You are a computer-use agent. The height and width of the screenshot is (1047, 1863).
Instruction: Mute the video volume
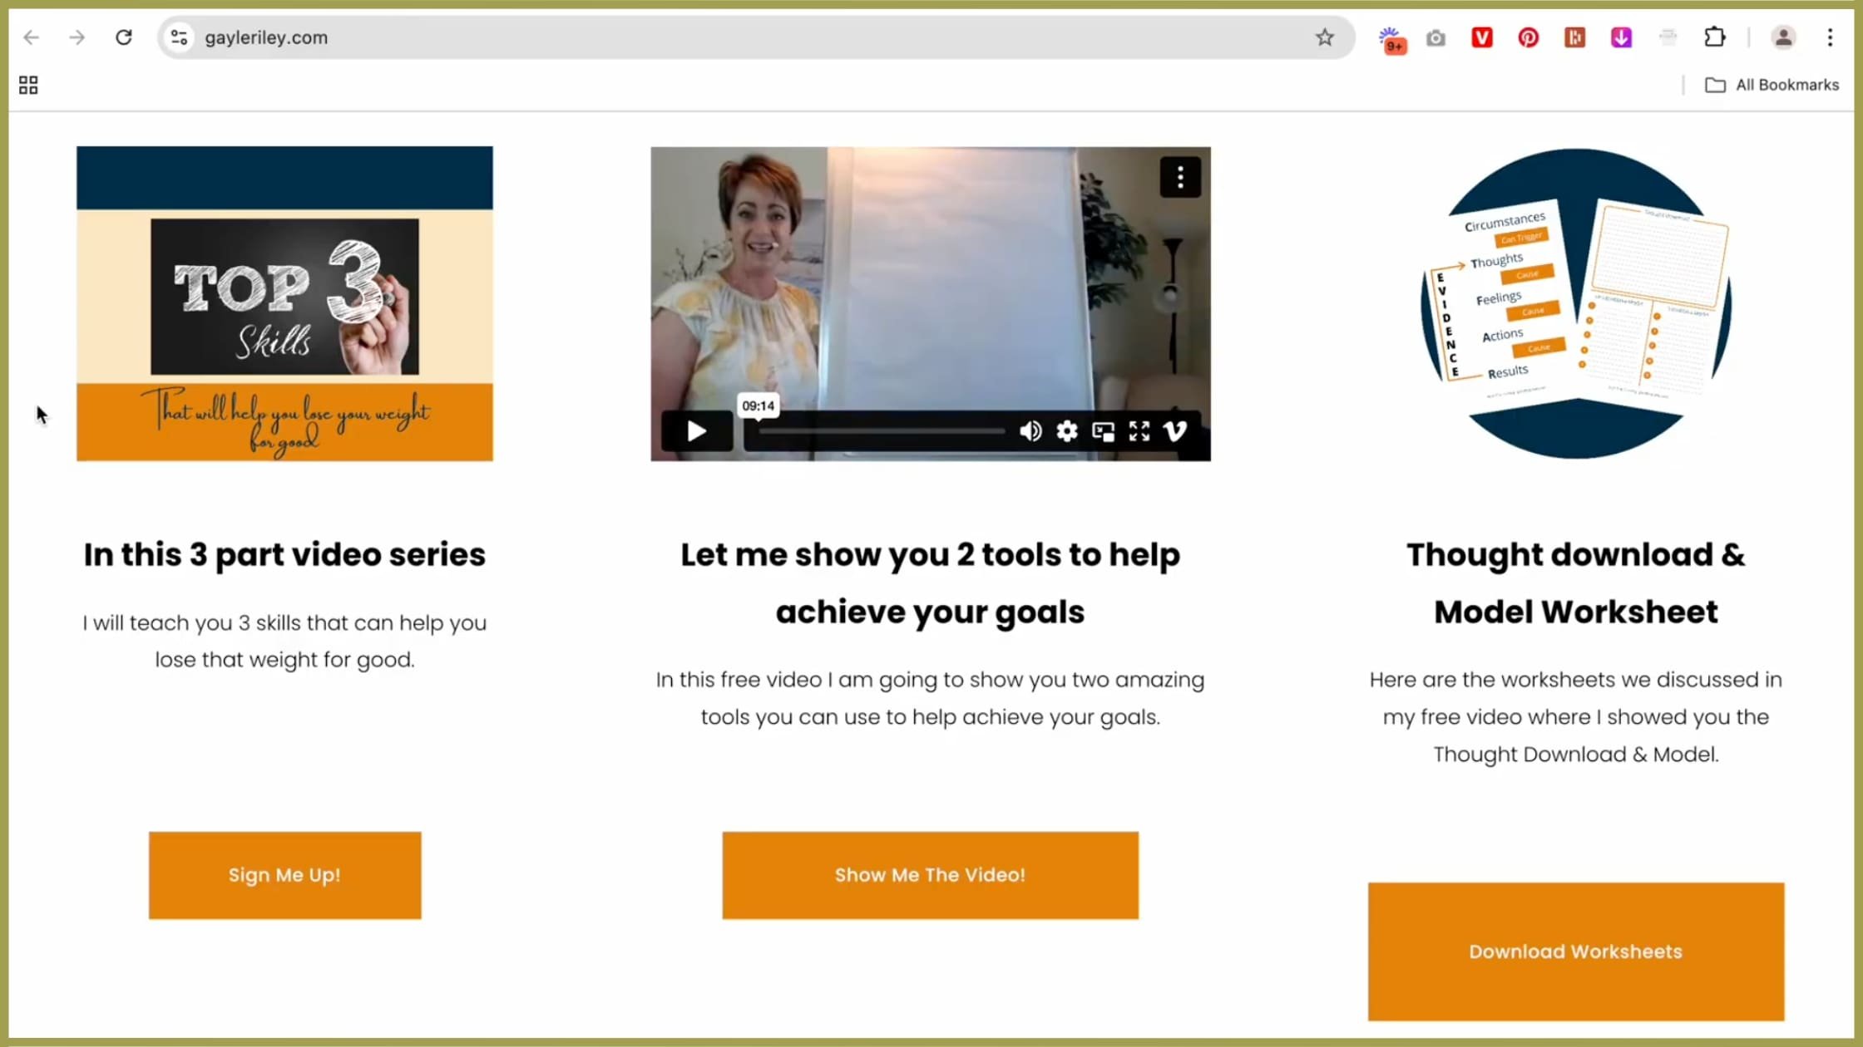click(x=1030, y=430)
